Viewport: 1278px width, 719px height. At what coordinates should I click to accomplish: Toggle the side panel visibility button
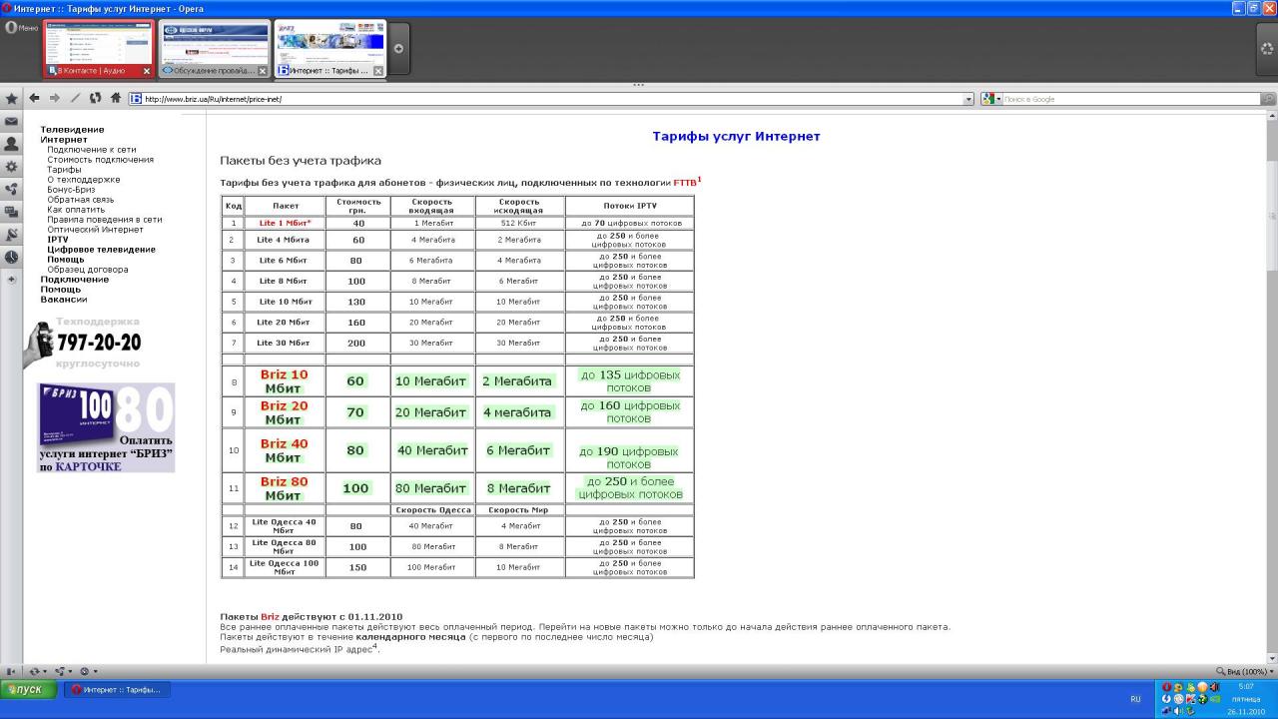[11, 671]
